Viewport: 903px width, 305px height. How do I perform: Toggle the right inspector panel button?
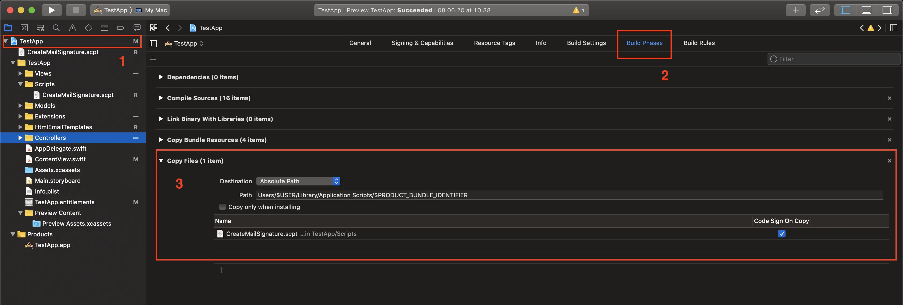tap(887, 10)
